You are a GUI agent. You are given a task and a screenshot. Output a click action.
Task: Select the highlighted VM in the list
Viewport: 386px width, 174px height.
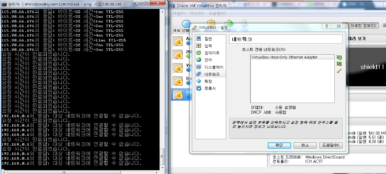180,94
